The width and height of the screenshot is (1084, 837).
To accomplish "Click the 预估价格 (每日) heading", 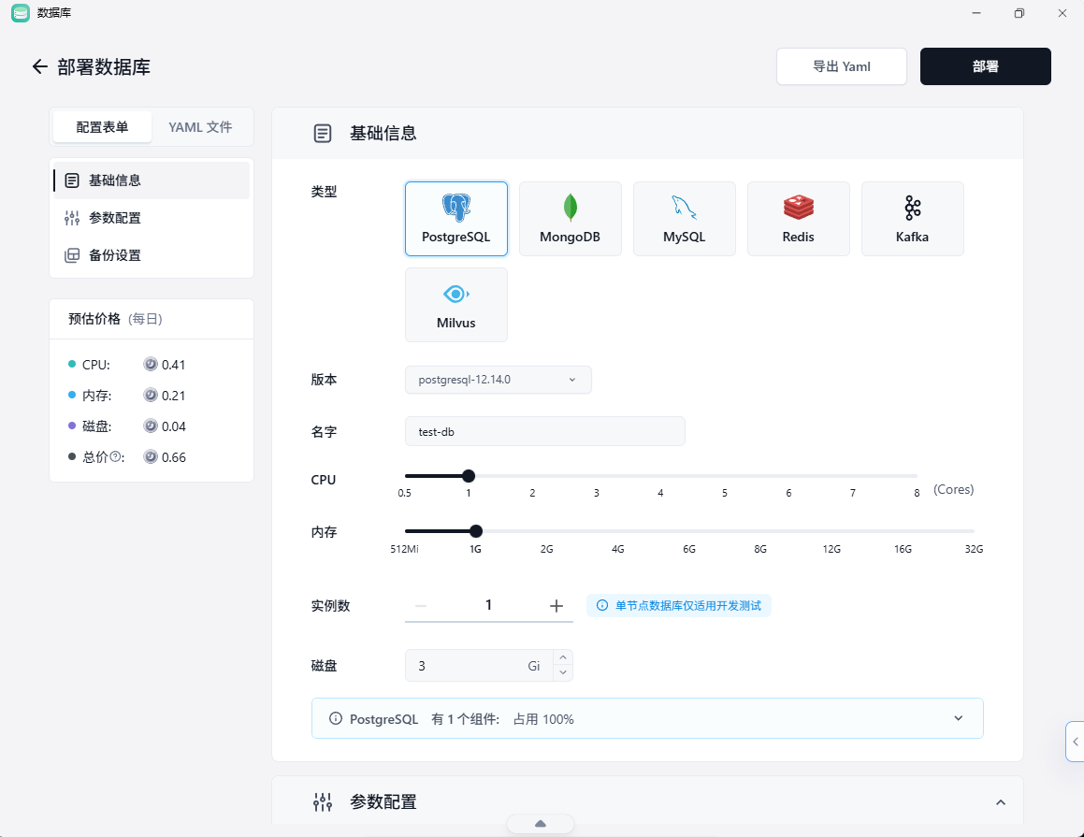I will tap(115, 319).
